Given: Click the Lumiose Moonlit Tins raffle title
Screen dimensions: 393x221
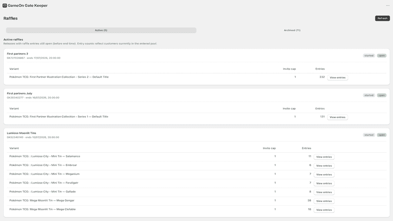Looking at the screenshot, I should pos(21,133).
